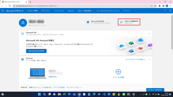Go back in Chrome
The width and height of the screenshot is (173, 97).
tap(3, 6)
